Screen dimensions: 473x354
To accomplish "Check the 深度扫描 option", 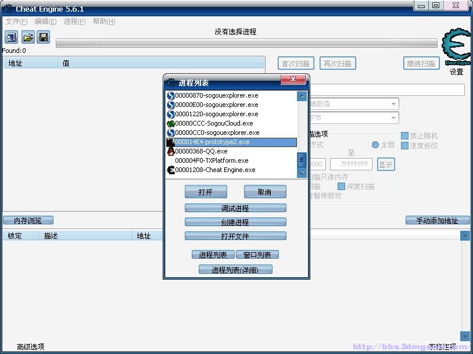I will 342,187.
